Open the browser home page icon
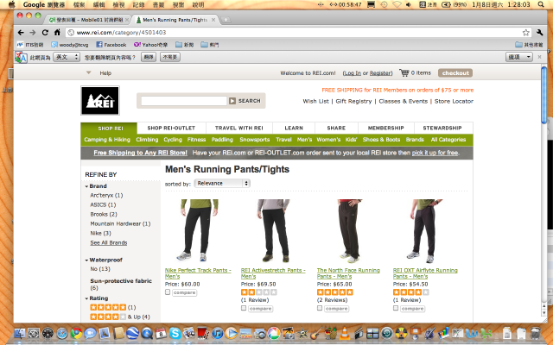Image resolution: width=553 pixels, height=345 pixels. tap(57, 33)
